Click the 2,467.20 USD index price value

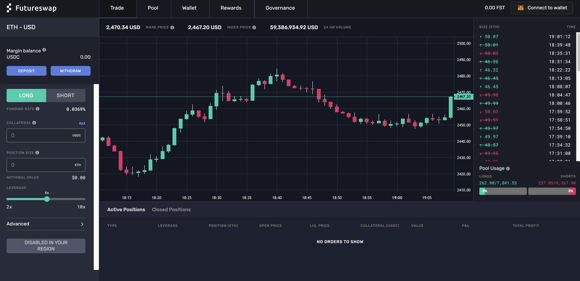click(x=205, y=27)
